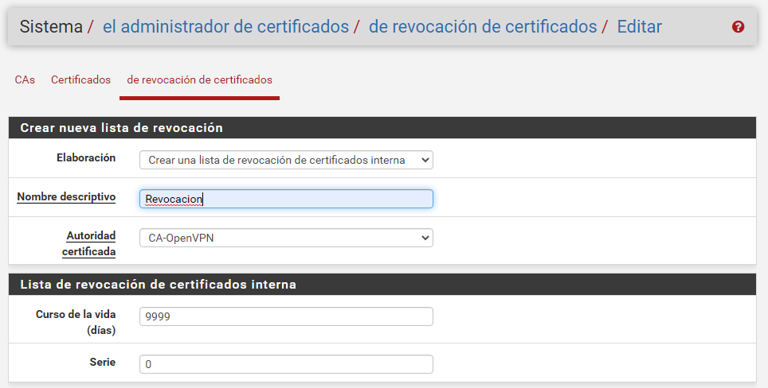Viewport: 768px width, 388px height.
Task: Select the 'de revocación de certificados' tab
Action: point(199,80)
